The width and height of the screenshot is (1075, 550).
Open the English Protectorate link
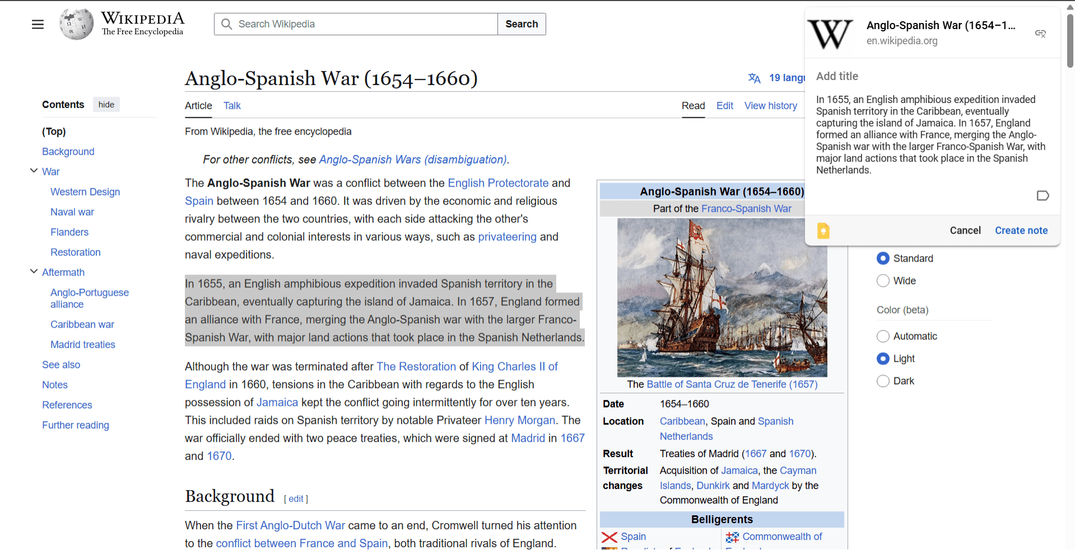click(x=497, y=183)
